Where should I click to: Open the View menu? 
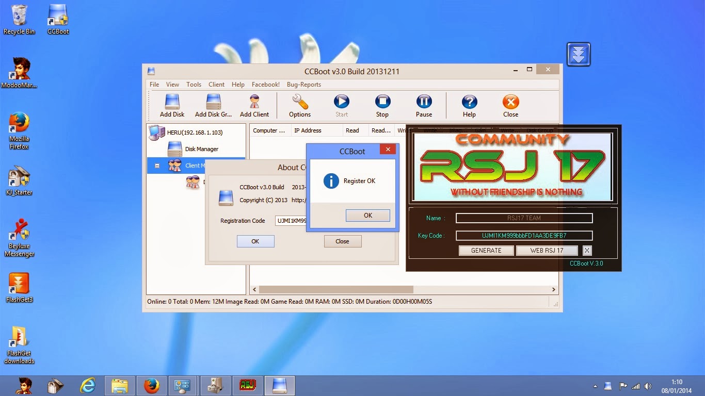172,85
